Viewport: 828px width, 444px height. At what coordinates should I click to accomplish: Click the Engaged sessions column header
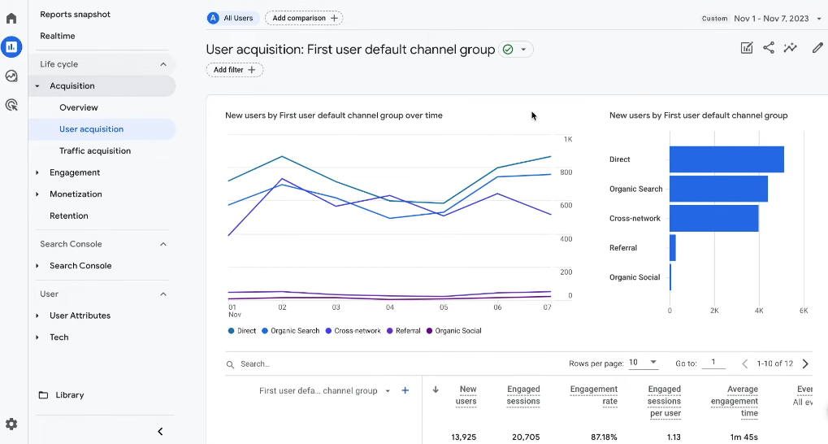pos(523,395)
